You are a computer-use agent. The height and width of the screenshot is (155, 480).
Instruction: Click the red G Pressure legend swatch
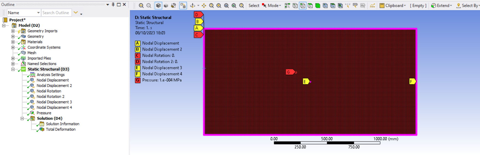pyautogui.click(x=138, y=80)
